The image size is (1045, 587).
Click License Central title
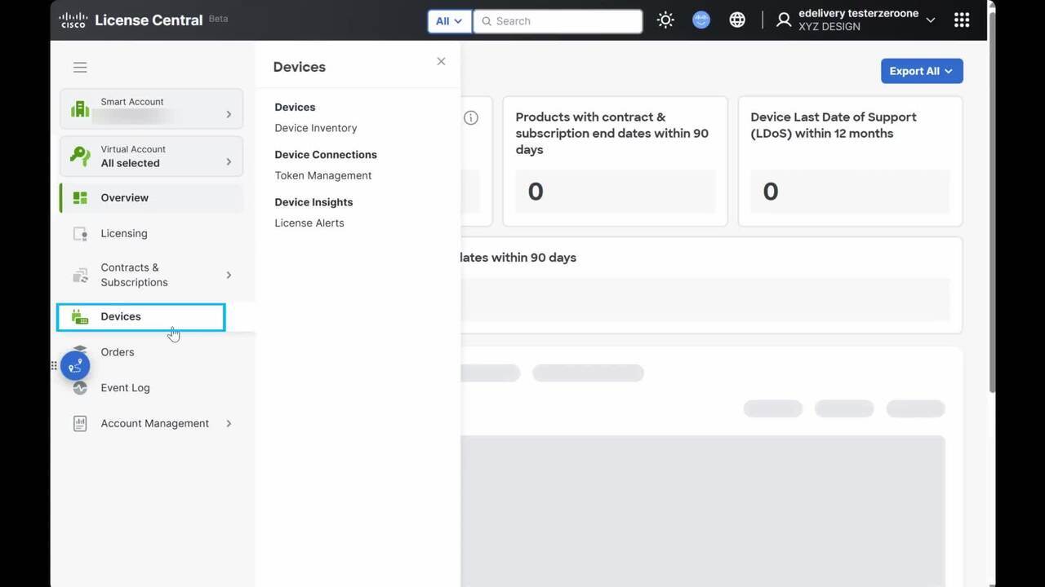coord(149,20)
